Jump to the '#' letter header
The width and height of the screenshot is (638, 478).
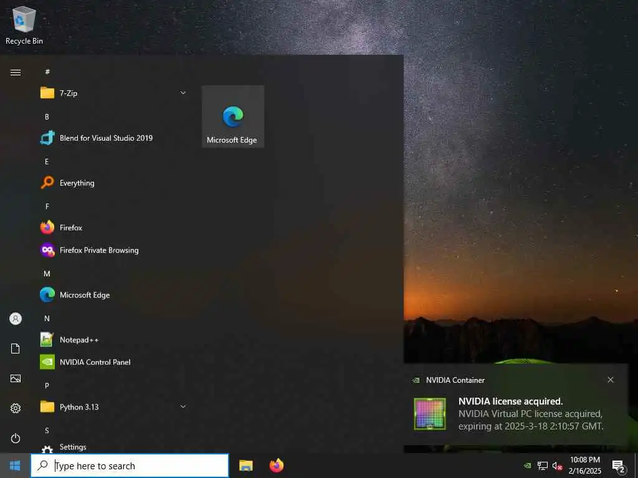pos(47,72)
